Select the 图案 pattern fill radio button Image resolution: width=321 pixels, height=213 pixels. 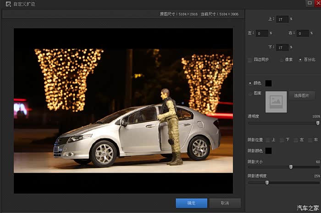tap(250, 94)
